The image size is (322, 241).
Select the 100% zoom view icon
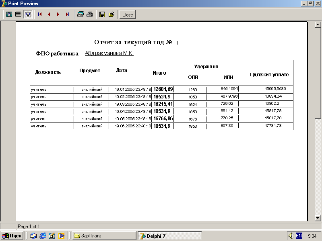(18, 14)
